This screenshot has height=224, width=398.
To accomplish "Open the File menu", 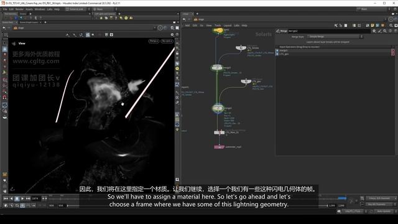I will coord(5,9).
